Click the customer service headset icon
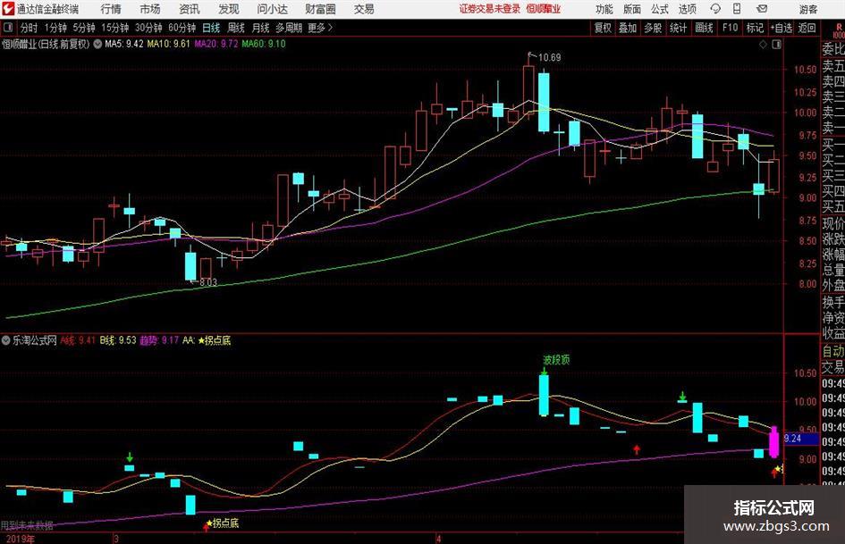This screenshot has width=845, height=544. [x=715, y=9]
